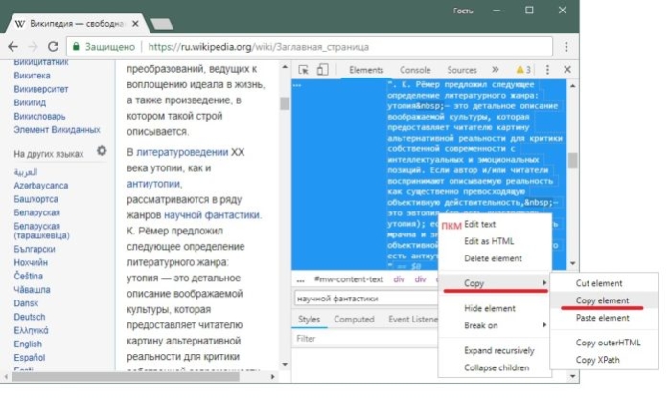This screenshot has width=670, height=400.
Task: Expand the Break on submenu
Action: click(x=495, y=325)
